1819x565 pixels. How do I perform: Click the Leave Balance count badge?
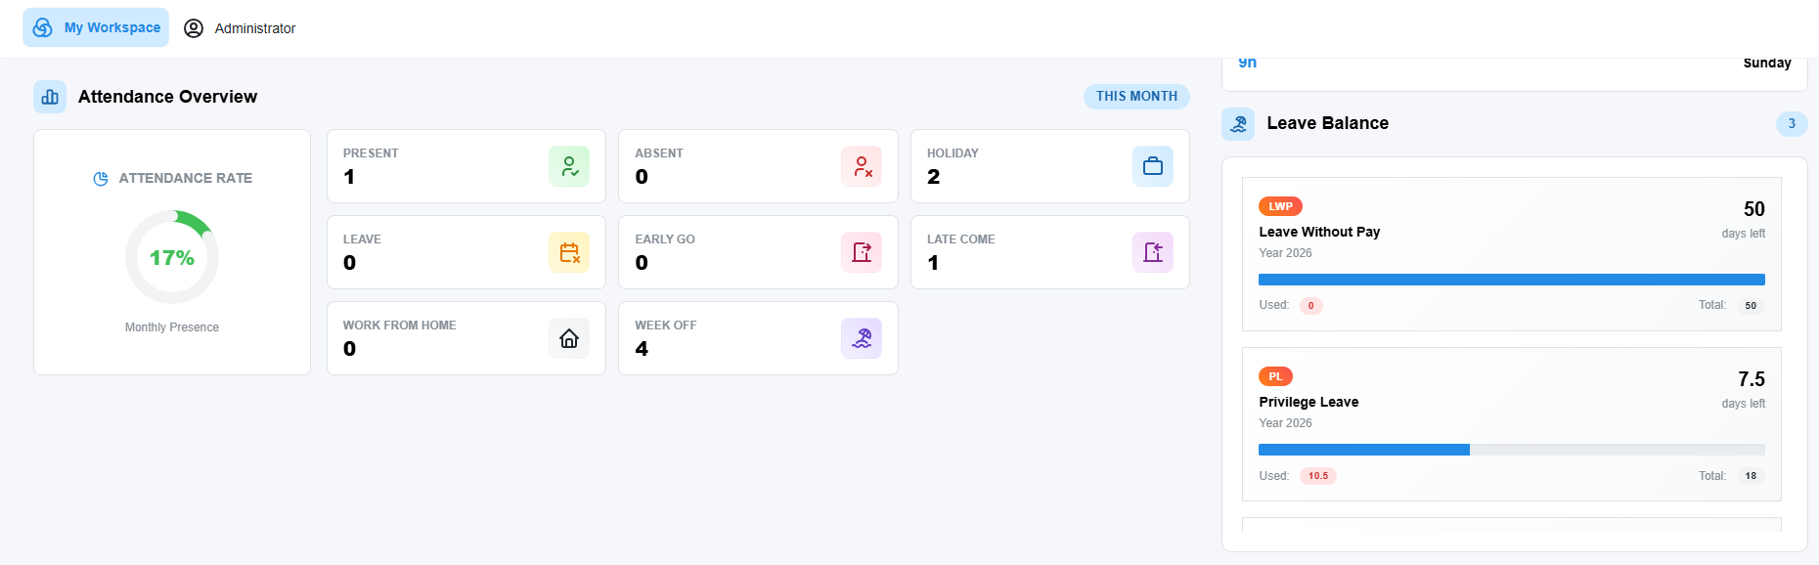[x=1792, y=124]
